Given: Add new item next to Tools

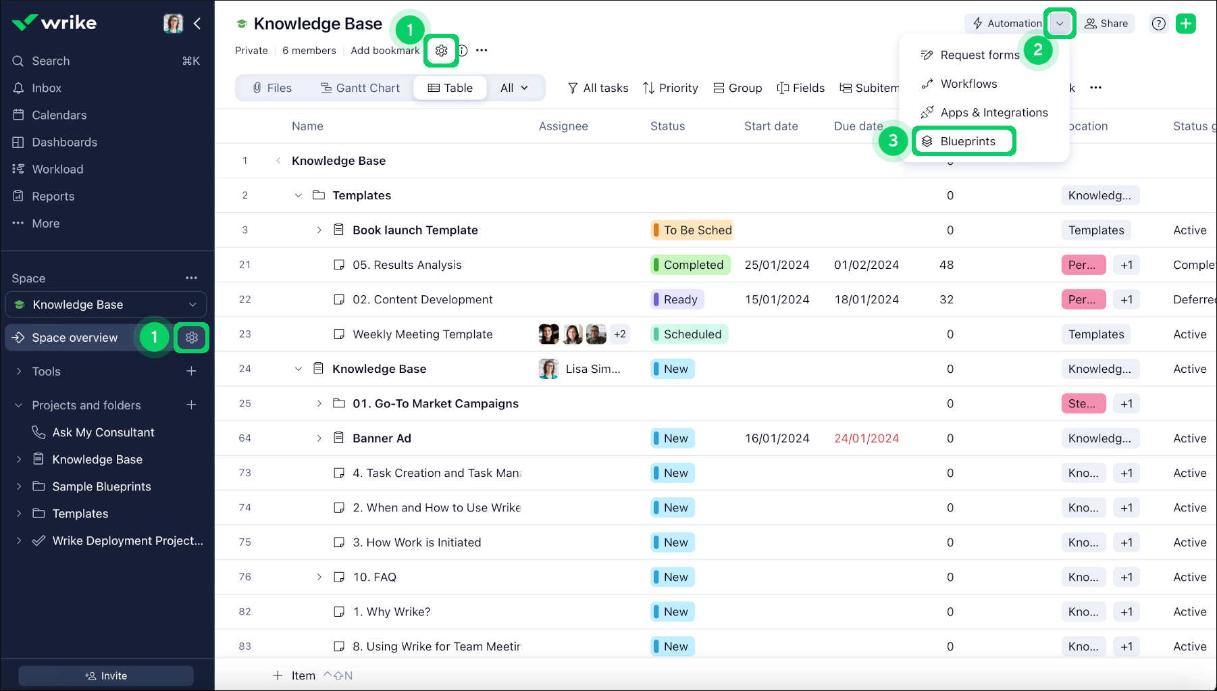Looking at the screenshot, I should coord(192,372).
